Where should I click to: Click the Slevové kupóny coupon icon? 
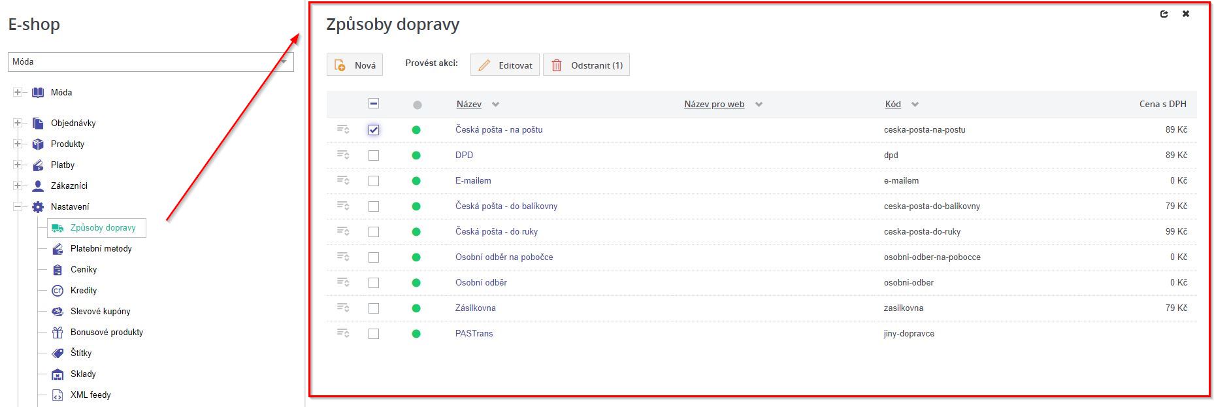pyautogui.click(x=57, y=312)
